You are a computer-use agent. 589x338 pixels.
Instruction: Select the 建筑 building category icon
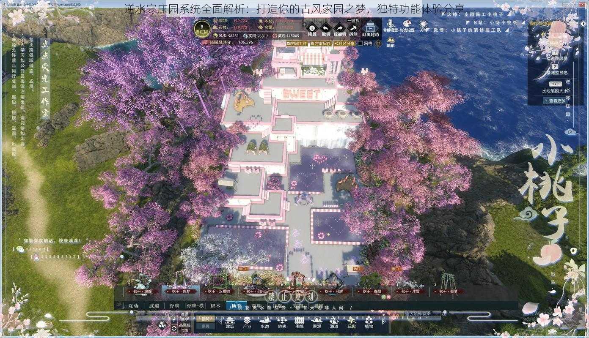(x=230, y=323)
